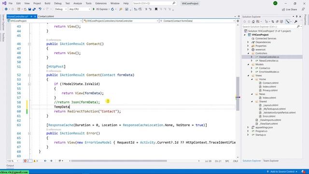309x174 pixels.
Task: Open the Output panel tab
Action: [x=10, y=165]
